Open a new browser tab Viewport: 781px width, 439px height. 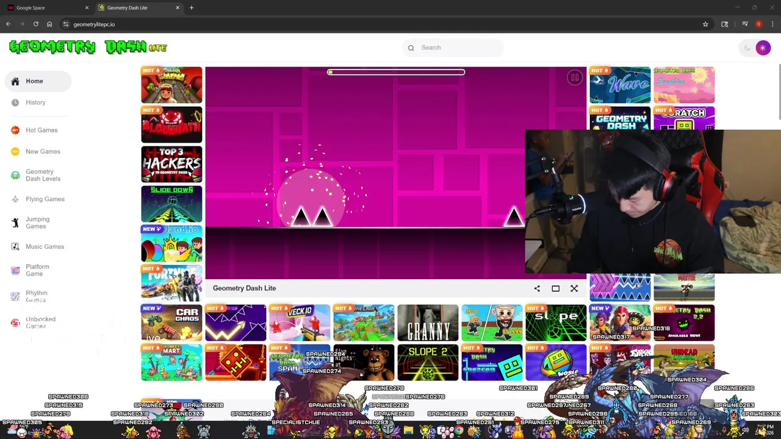pos(191,8)
